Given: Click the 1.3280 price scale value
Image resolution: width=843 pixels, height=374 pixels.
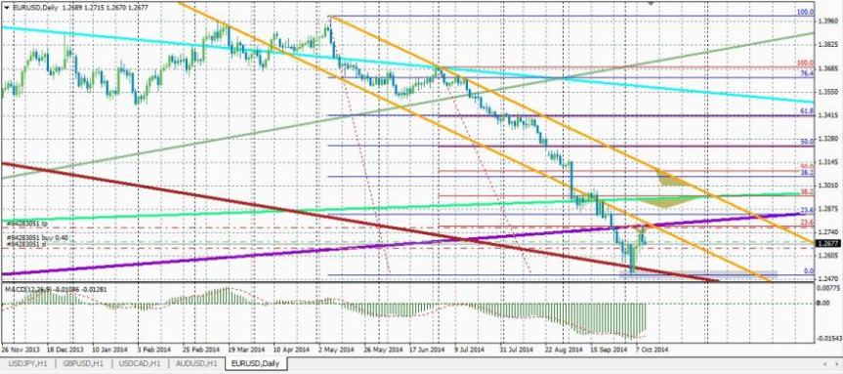Looking at the screenshot, I should point(828,139).
